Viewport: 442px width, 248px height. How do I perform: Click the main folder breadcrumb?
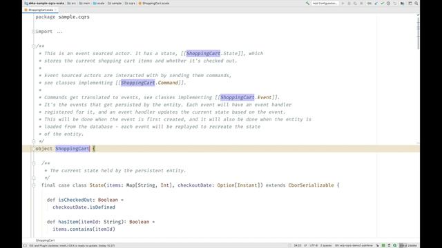(x=84, y=3)
